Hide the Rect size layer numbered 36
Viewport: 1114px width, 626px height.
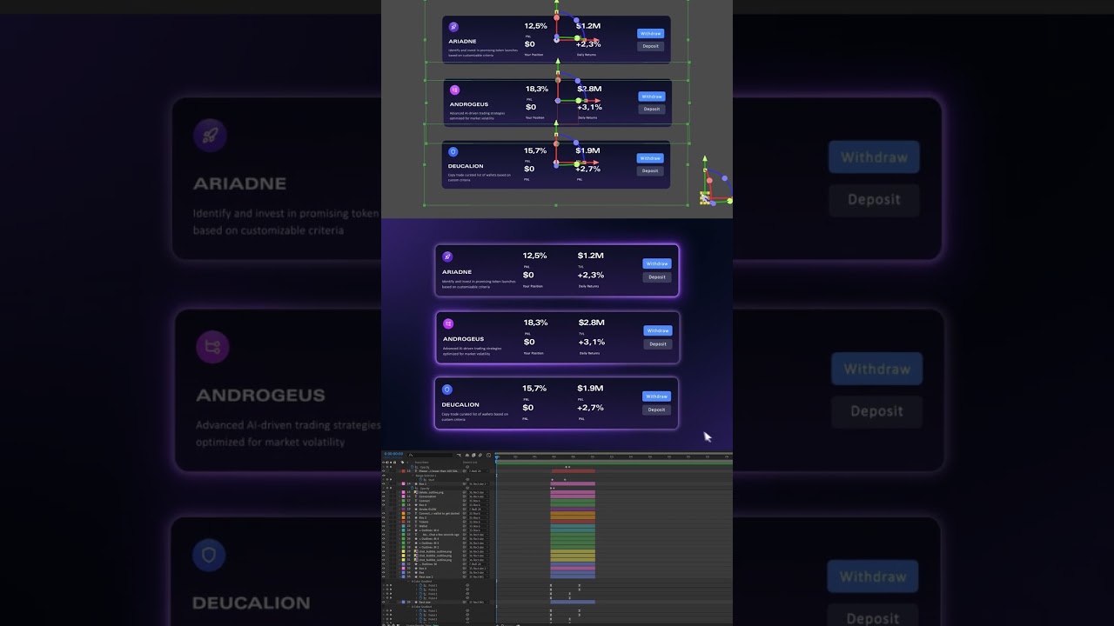coord(384,603)
